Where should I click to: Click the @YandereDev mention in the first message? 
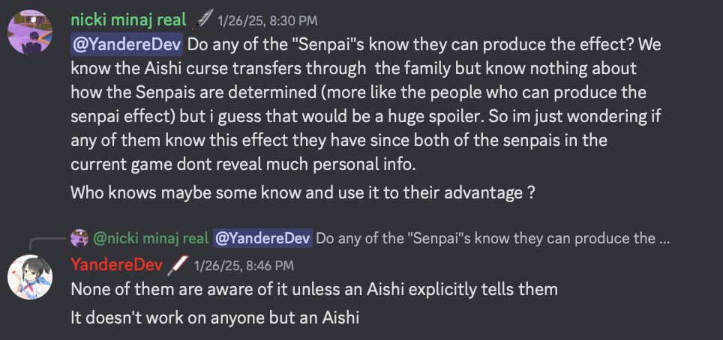[126, 44]
